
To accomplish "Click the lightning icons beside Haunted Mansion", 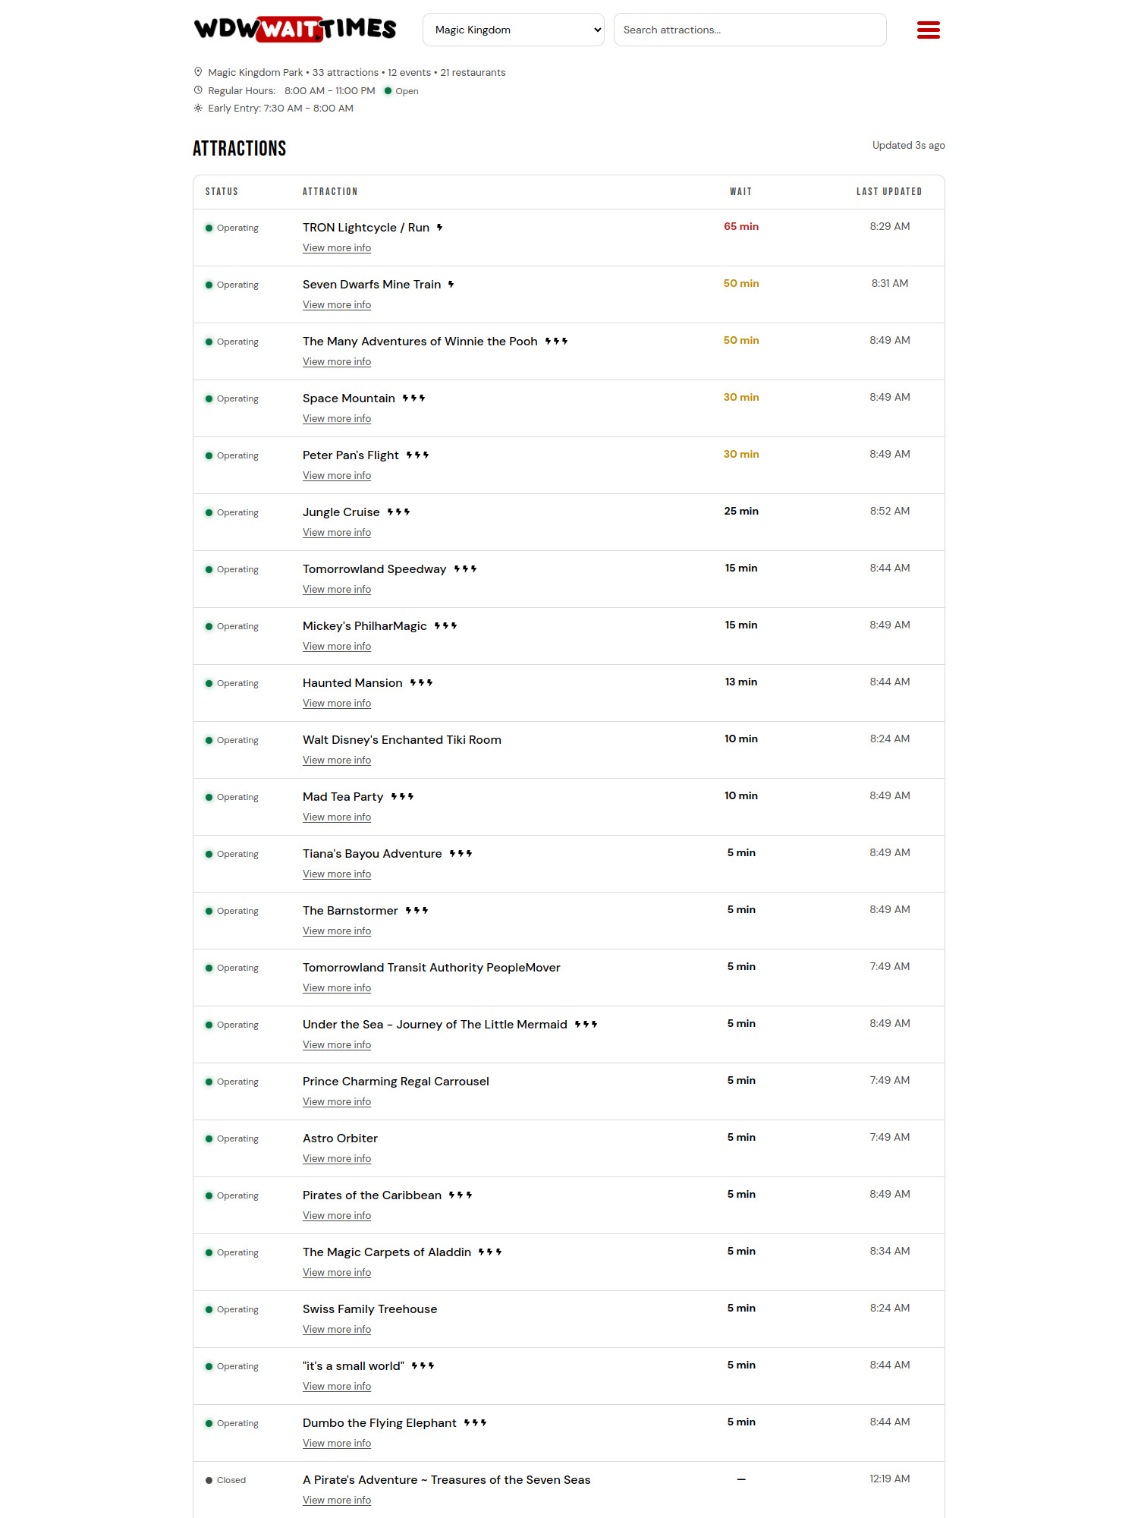I will [421, 683].
